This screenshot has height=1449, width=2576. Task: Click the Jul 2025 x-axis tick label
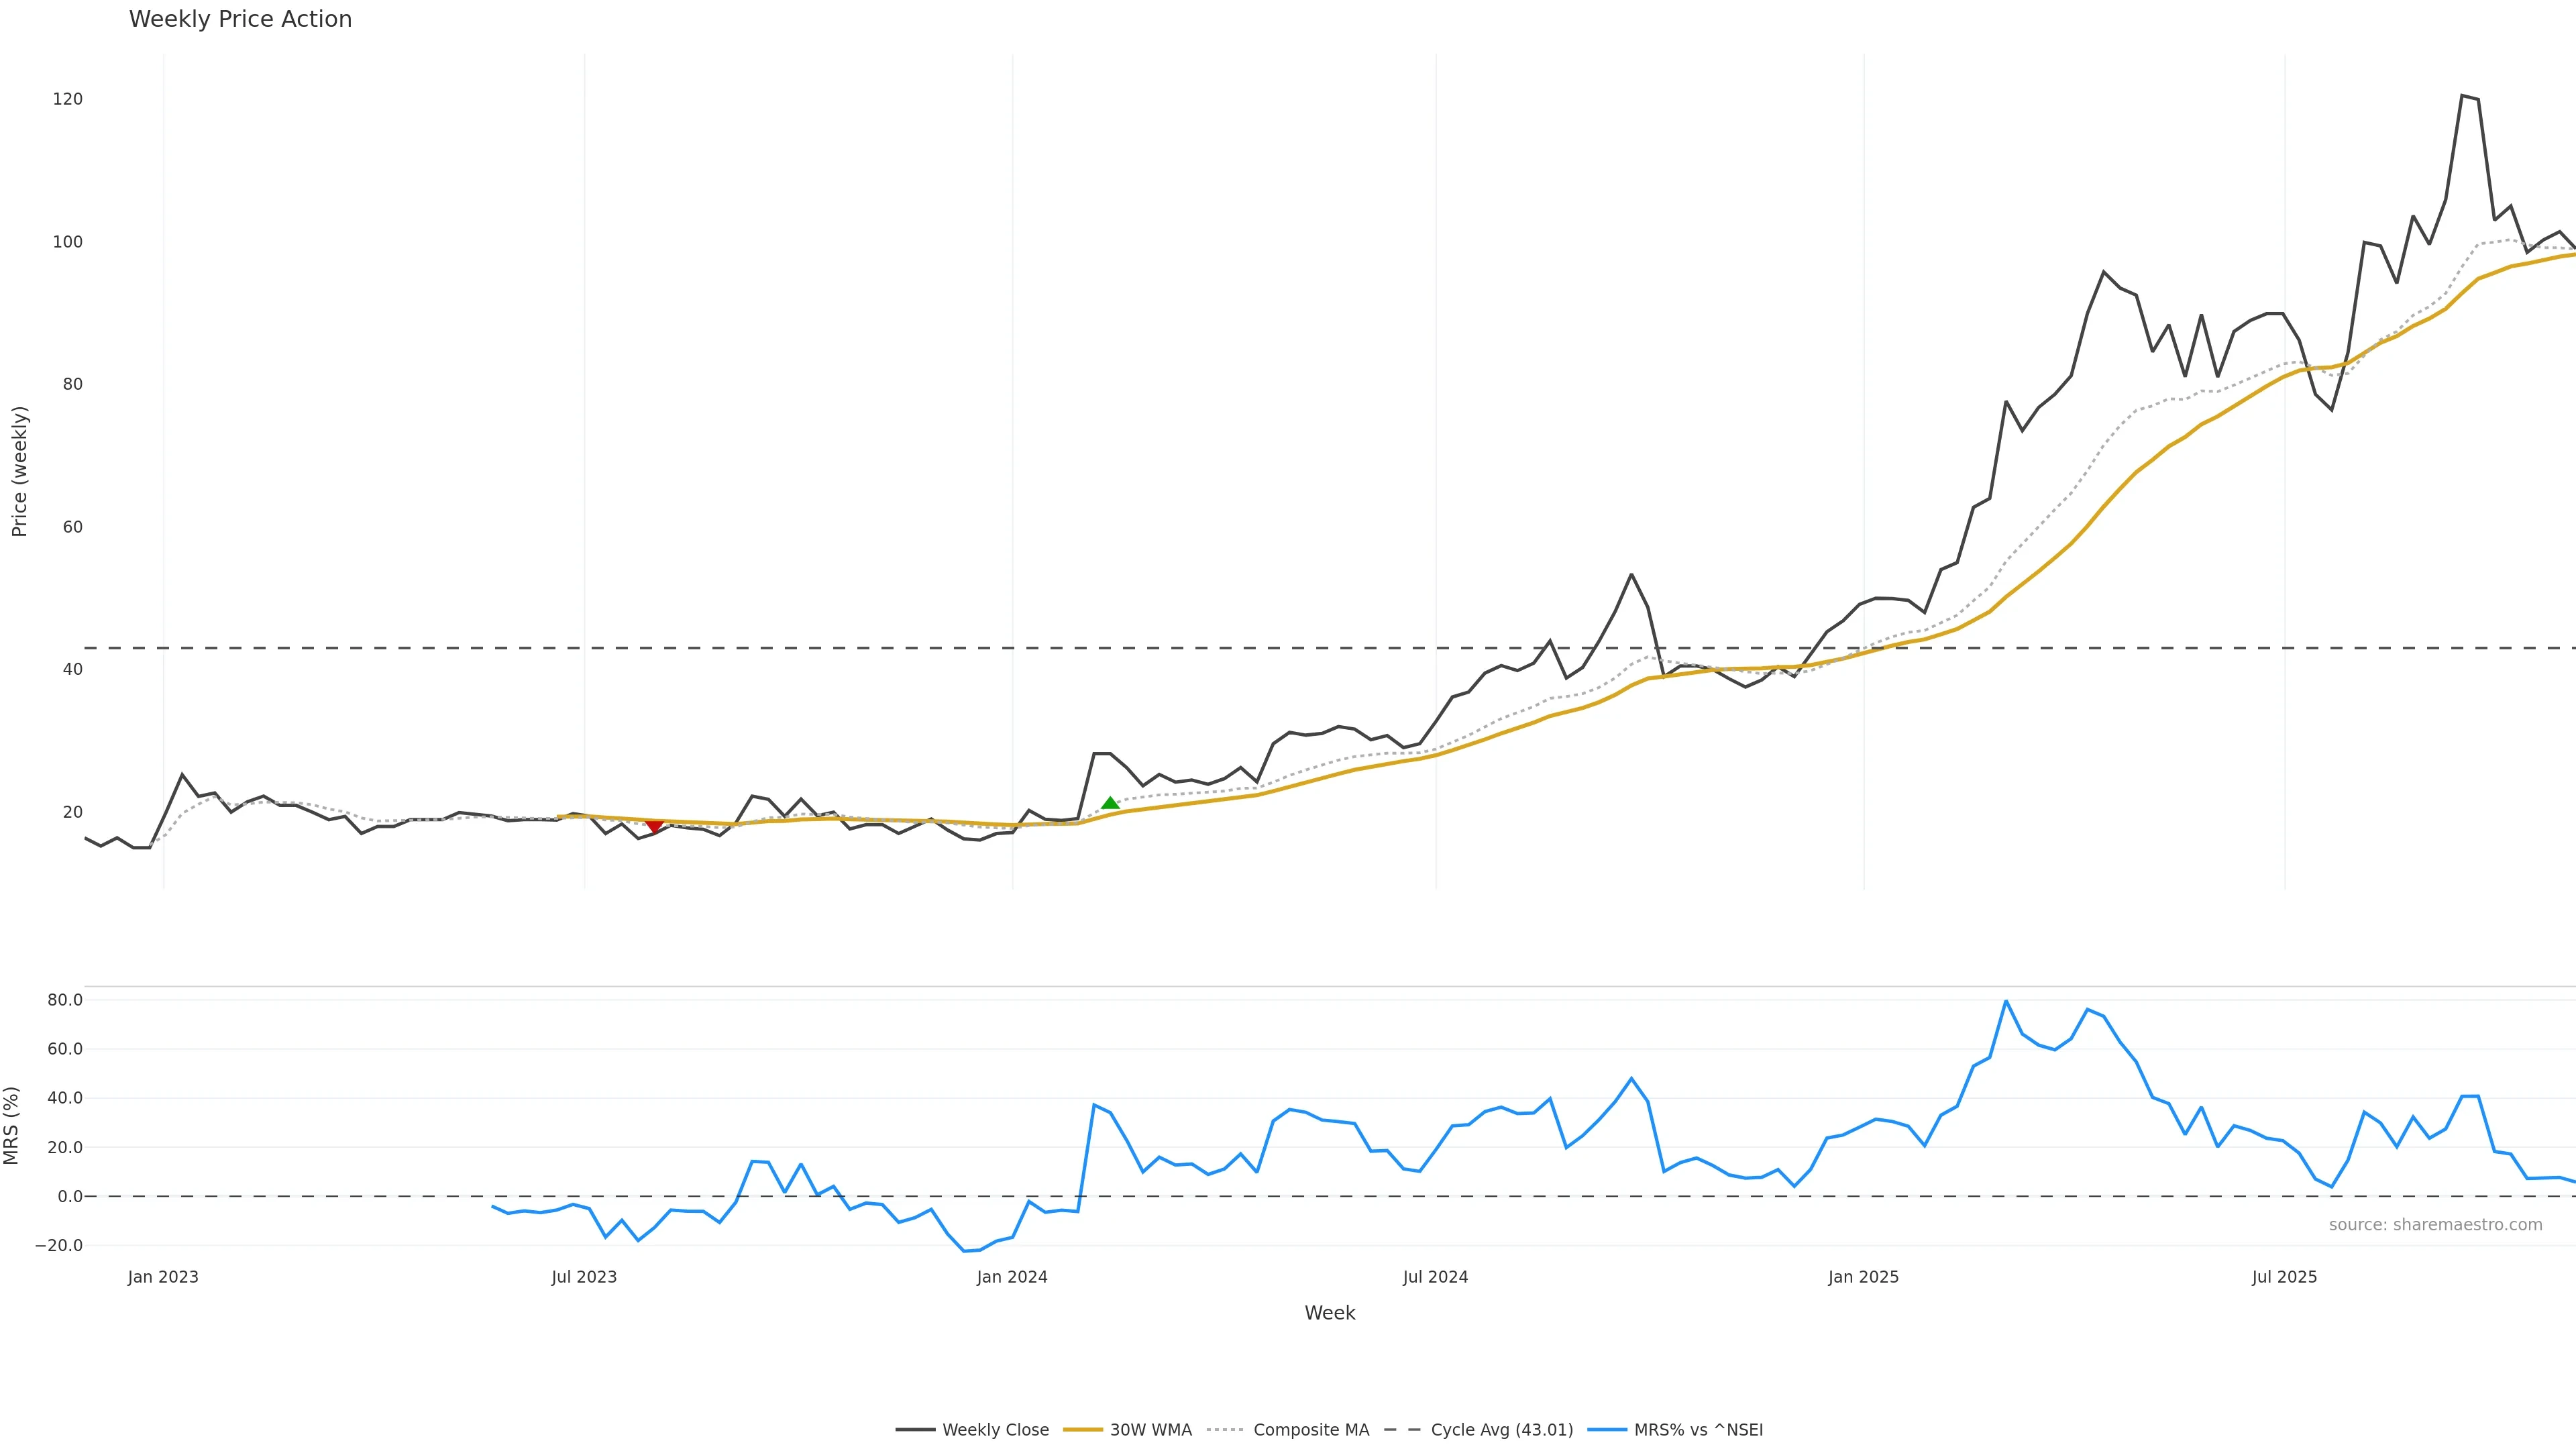tap(2284, 1277)
